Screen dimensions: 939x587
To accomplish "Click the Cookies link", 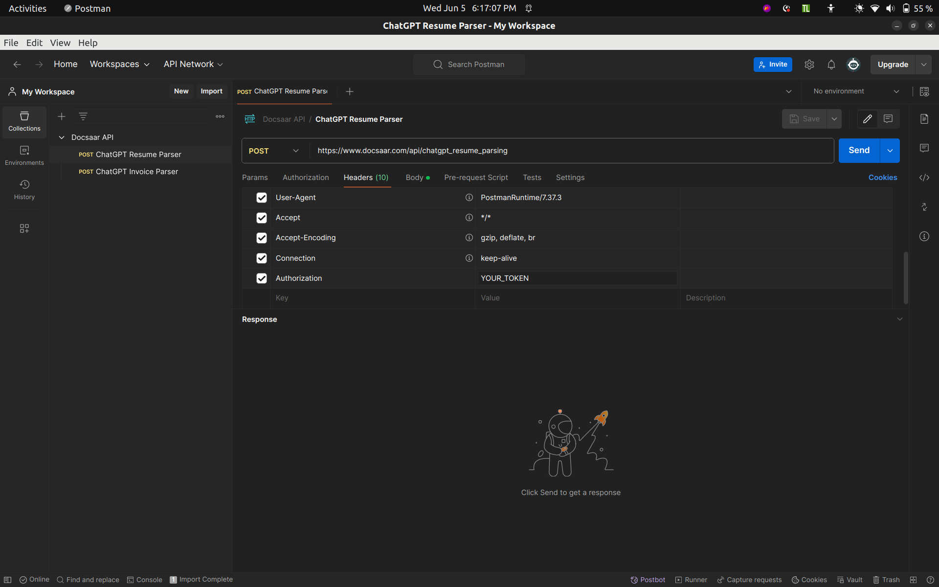I will [883, 178].
